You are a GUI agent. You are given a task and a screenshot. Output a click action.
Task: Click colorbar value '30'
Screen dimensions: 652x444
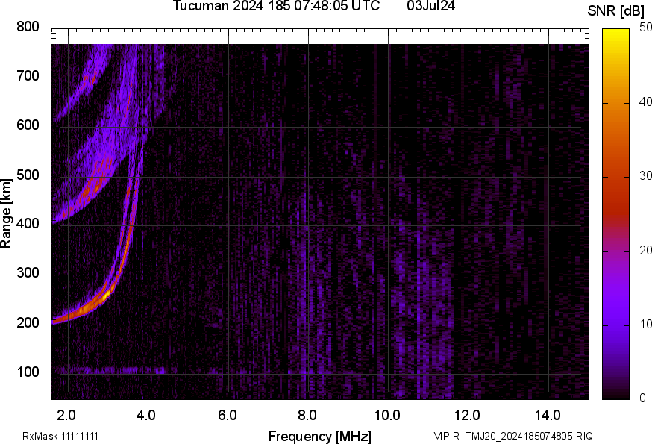645,175
